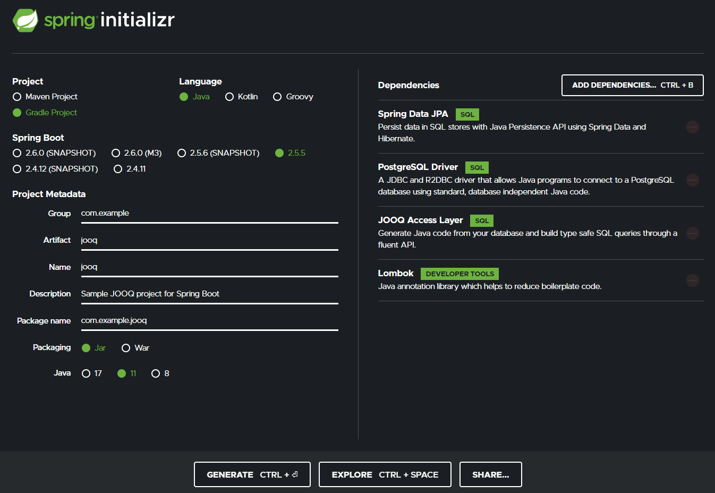Click the Generate button
Viewport: 715px width, 493px height.
click(x=252, y=474)
